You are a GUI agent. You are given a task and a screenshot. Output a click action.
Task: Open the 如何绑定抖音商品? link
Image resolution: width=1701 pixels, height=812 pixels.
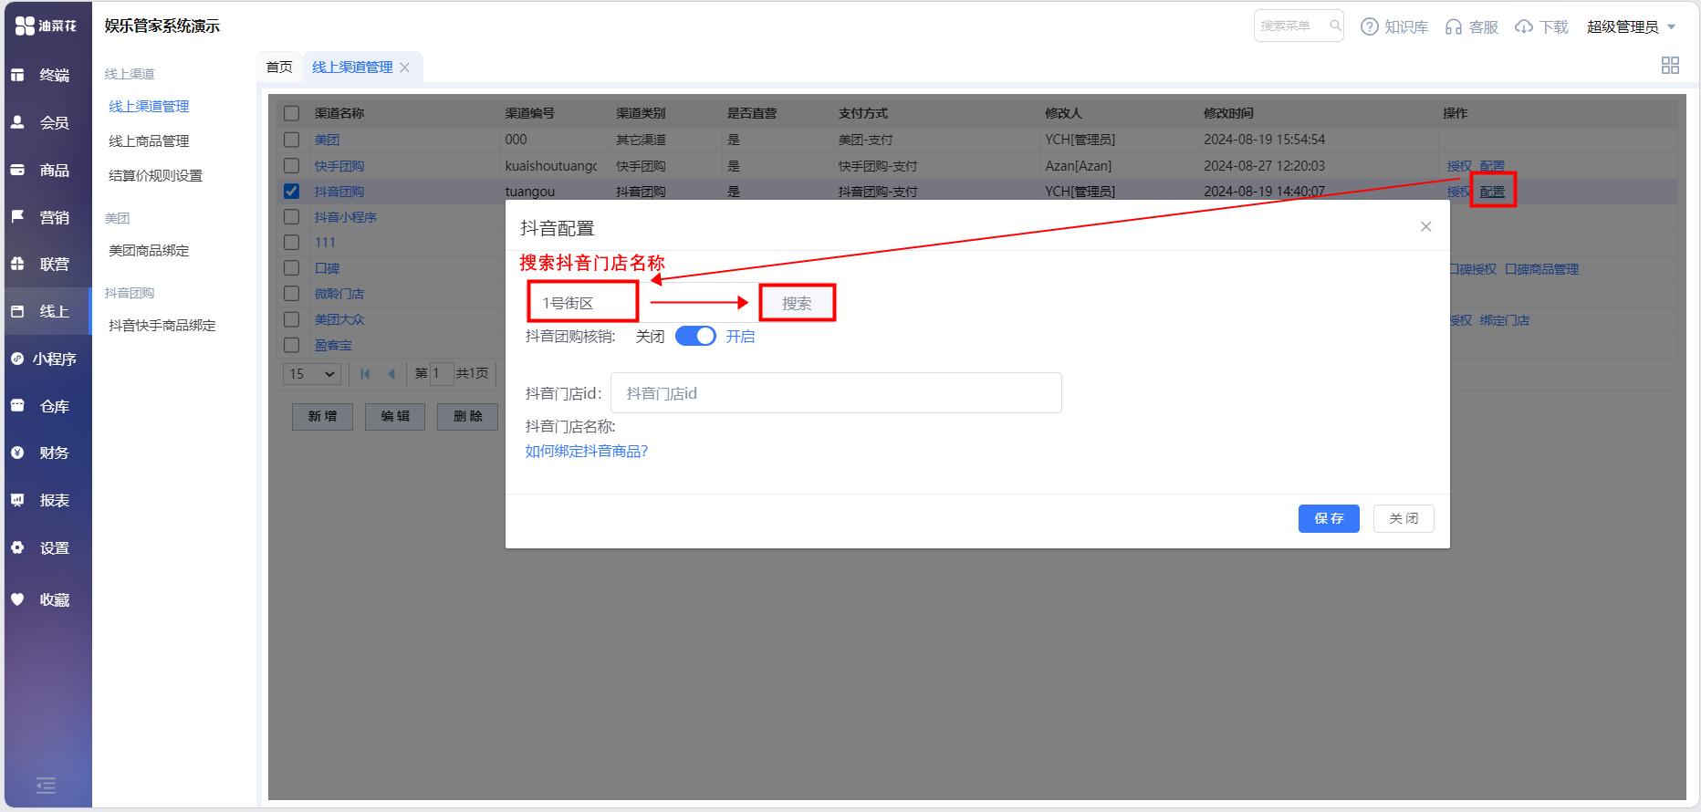[586, 452]
